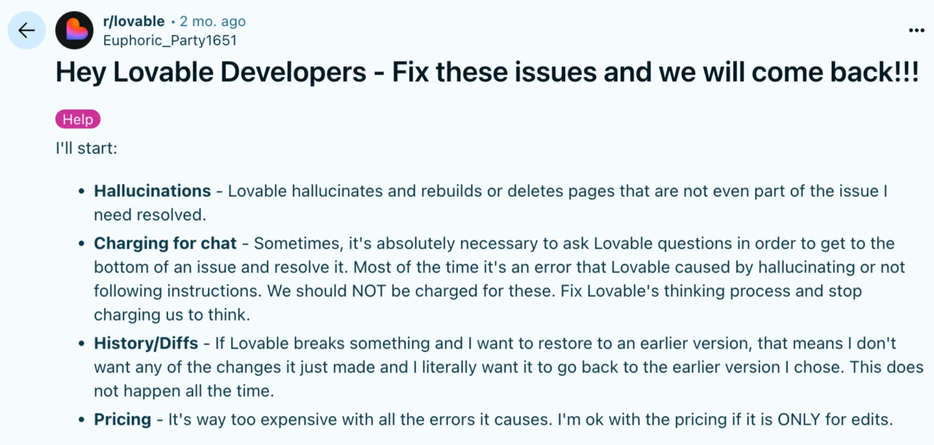Image resolution: width=934 pixels, height=445 pixels.
Task: Select the pink Help flair tag
Action: click(x=78, y=119)
